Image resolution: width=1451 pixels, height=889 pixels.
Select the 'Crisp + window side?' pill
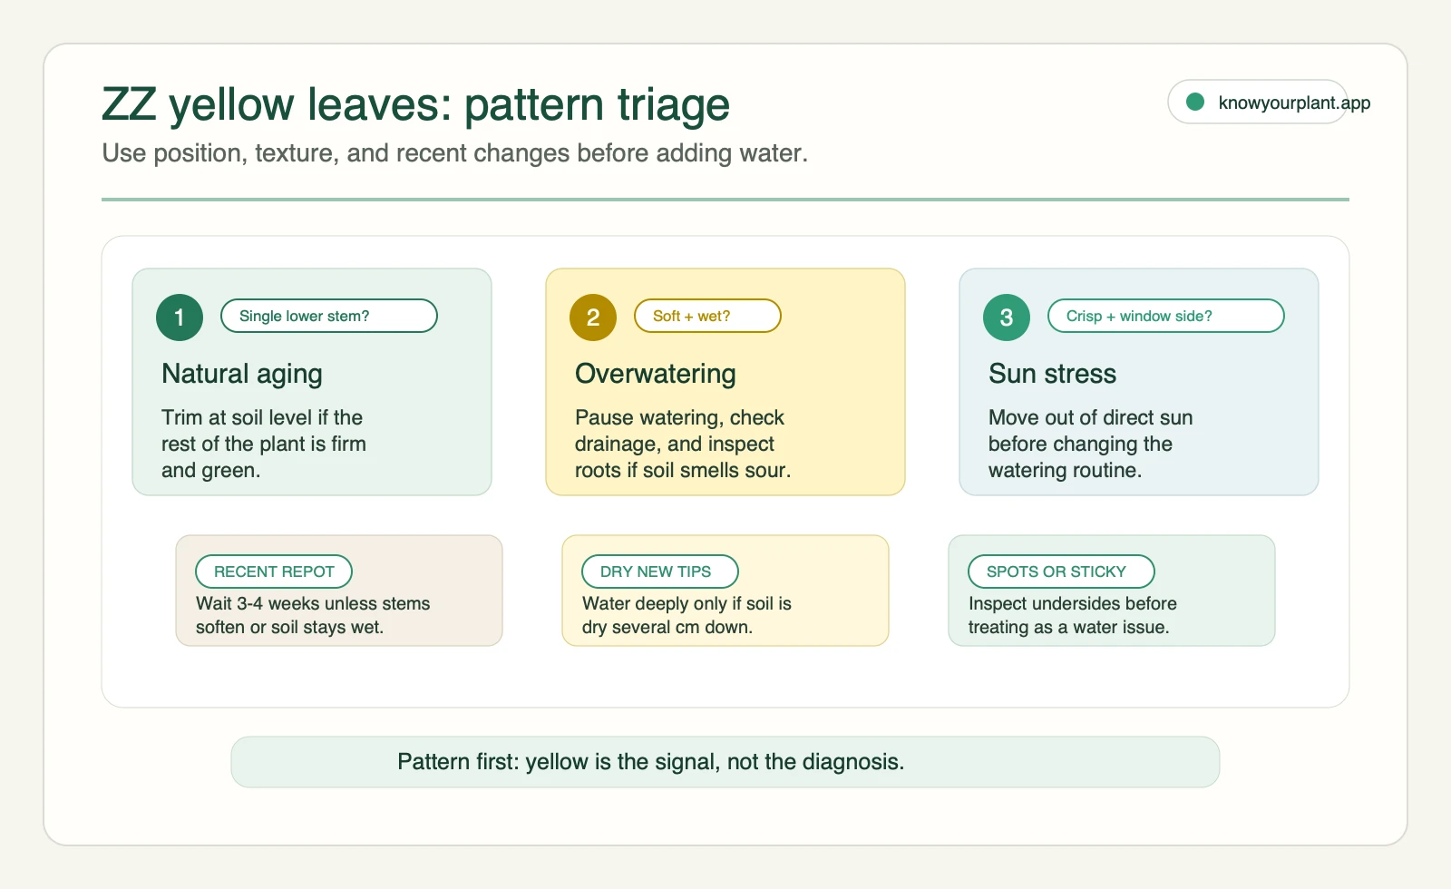[1166, 316]
